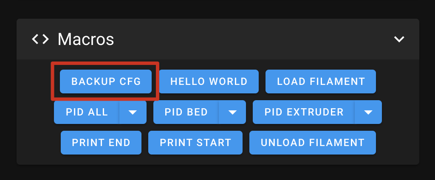This screenshot has height=180, width=435.
Task: Open the PID ALL parameters dropdown arrow
Action: tap(133, 112)
